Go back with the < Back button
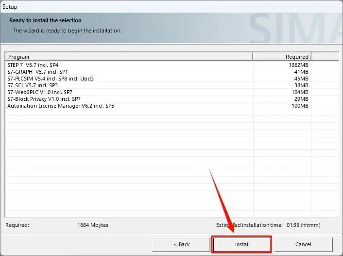This screenshot has width=343, height=256. (181, 244)
